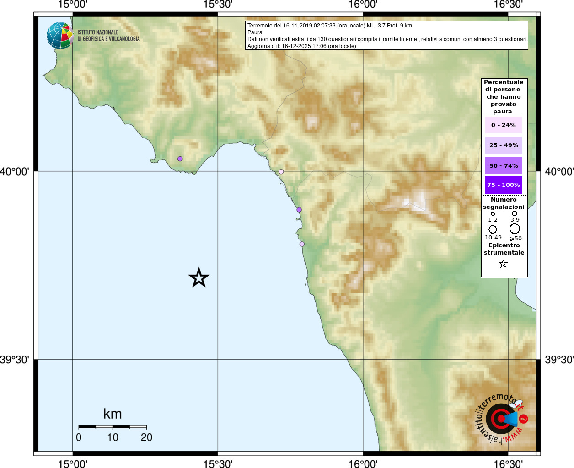Click the 'Numero segnalazioni' legend heading
Screen dimensions: 574x468
coord(504,203)
